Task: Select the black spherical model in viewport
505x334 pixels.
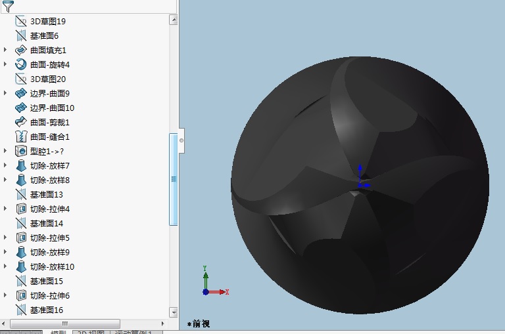Action: pyautogui.click(x=360, y=185)
